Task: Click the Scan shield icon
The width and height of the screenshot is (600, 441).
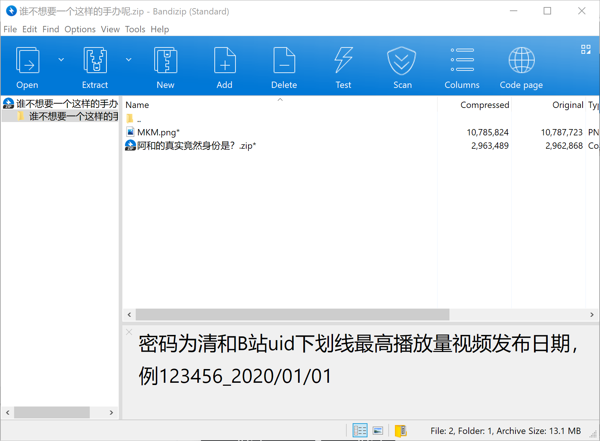Action: tap(402, 60)
